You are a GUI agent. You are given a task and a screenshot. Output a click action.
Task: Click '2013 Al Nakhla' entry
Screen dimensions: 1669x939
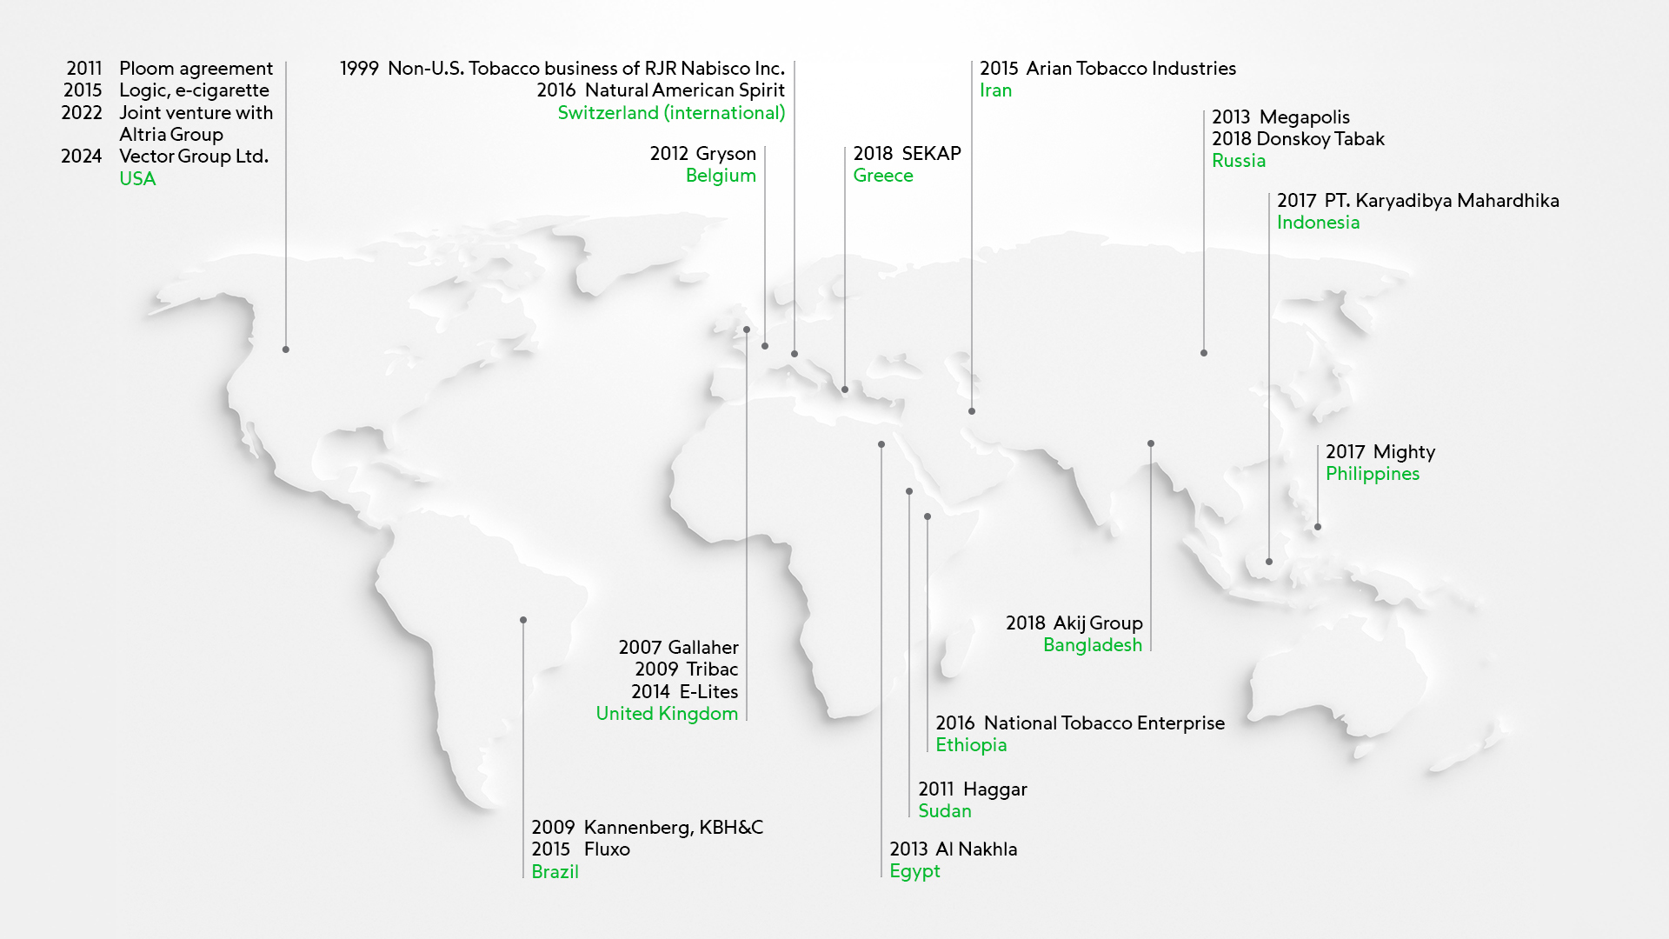tap(954, 849)
